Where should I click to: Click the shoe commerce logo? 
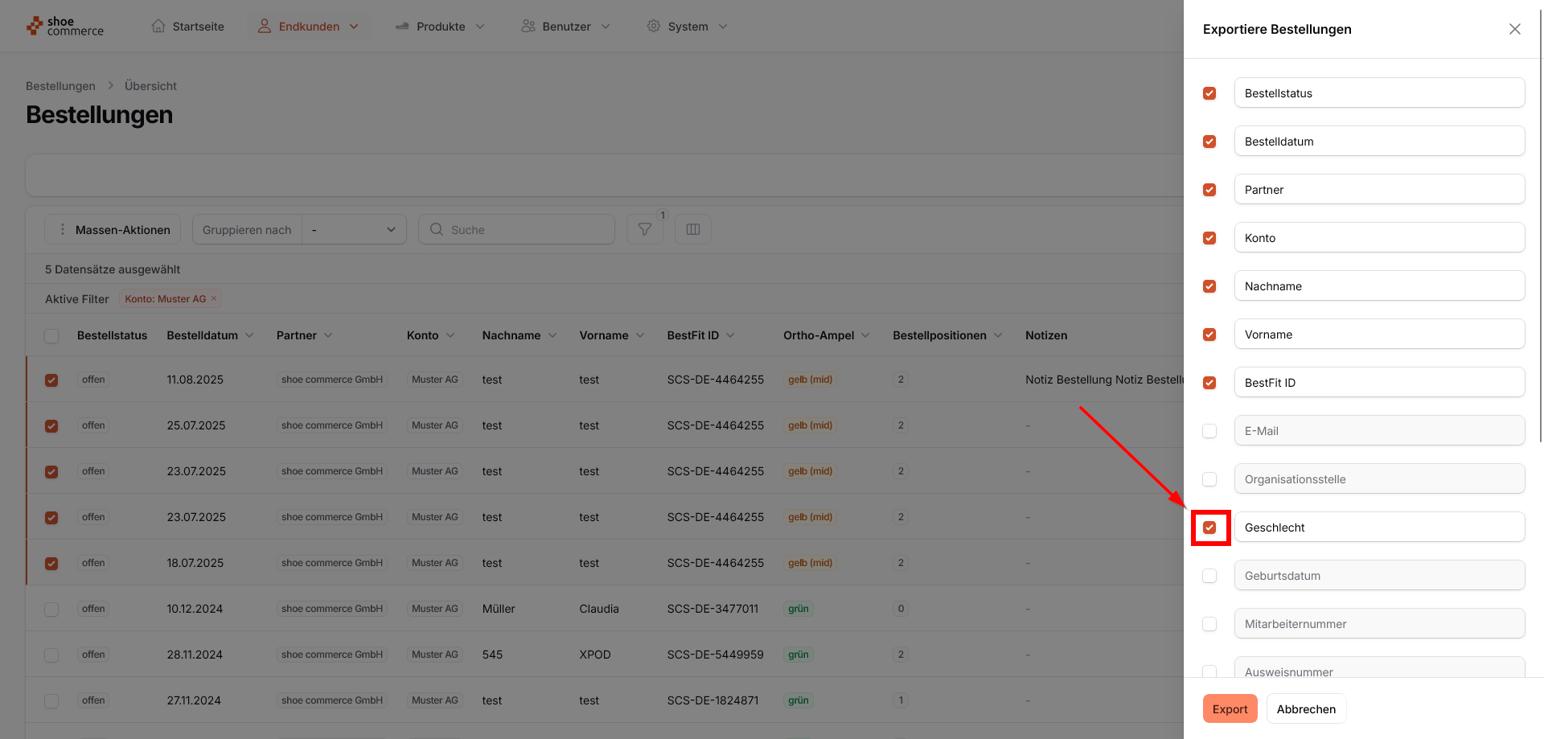[x=65, y=27]
